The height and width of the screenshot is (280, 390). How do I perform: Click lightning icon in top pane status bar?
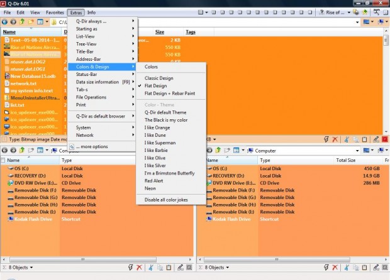click(x=326, y=139)
